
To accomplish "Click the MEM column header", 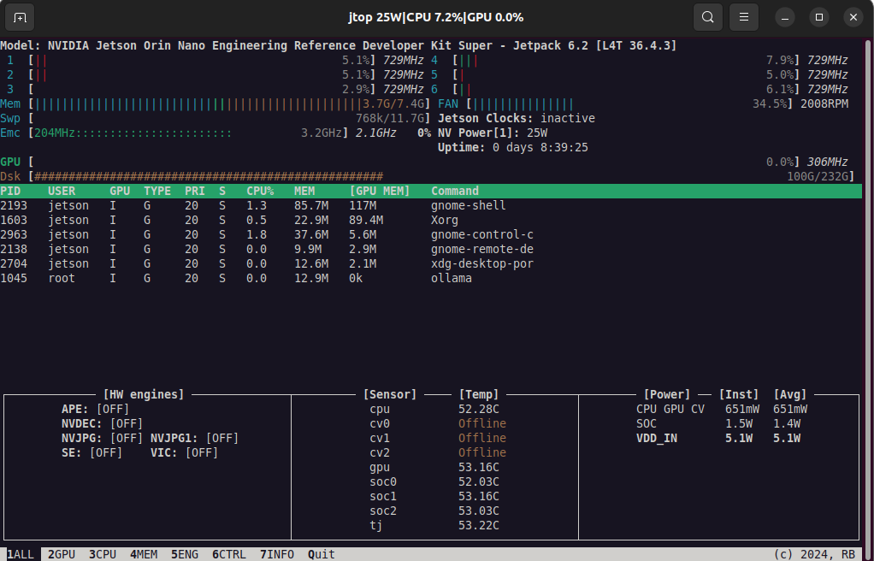I will pos(304,191).
